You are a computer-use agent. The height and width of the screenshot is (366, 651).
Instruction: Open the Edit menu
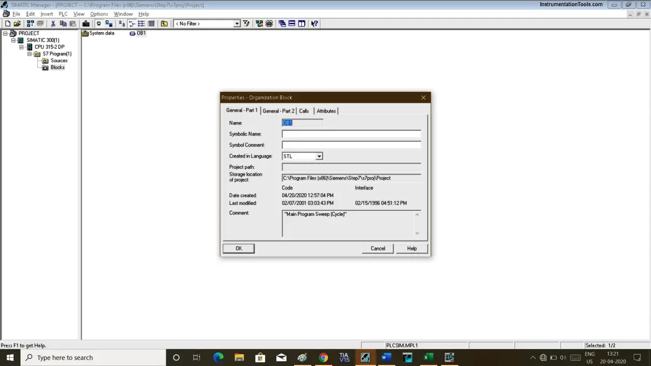click(x=31, y=14)
